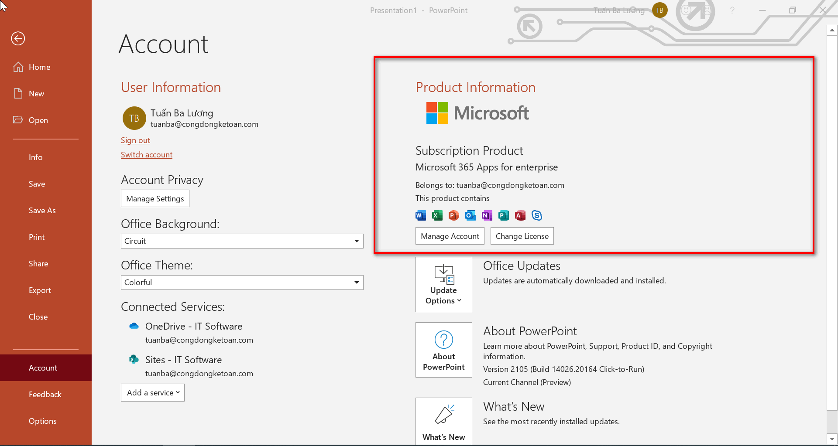Click the Sites - IT Software entry

click(183, 360)
